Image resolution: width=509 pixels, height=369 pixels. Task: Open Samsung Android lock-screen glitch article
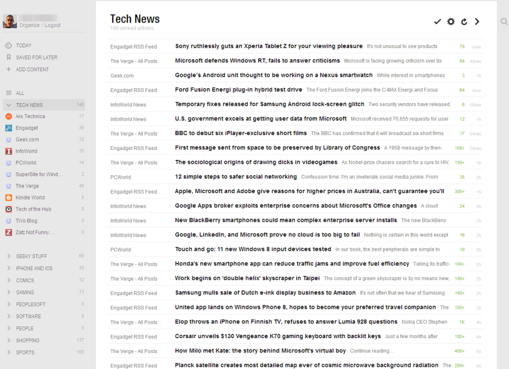click(270, 104)
